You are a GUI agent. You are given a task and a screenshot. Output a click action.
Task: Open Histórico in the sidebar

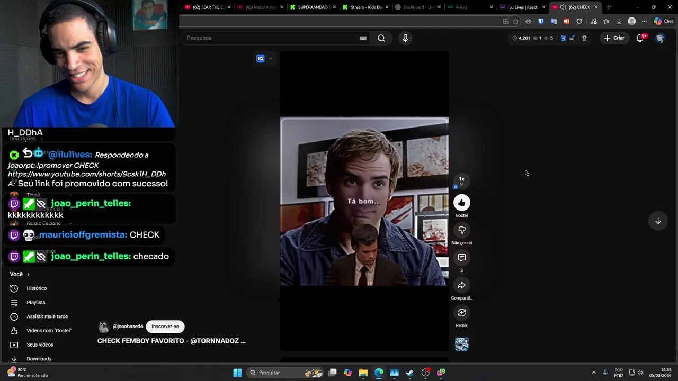coord(37,288)
